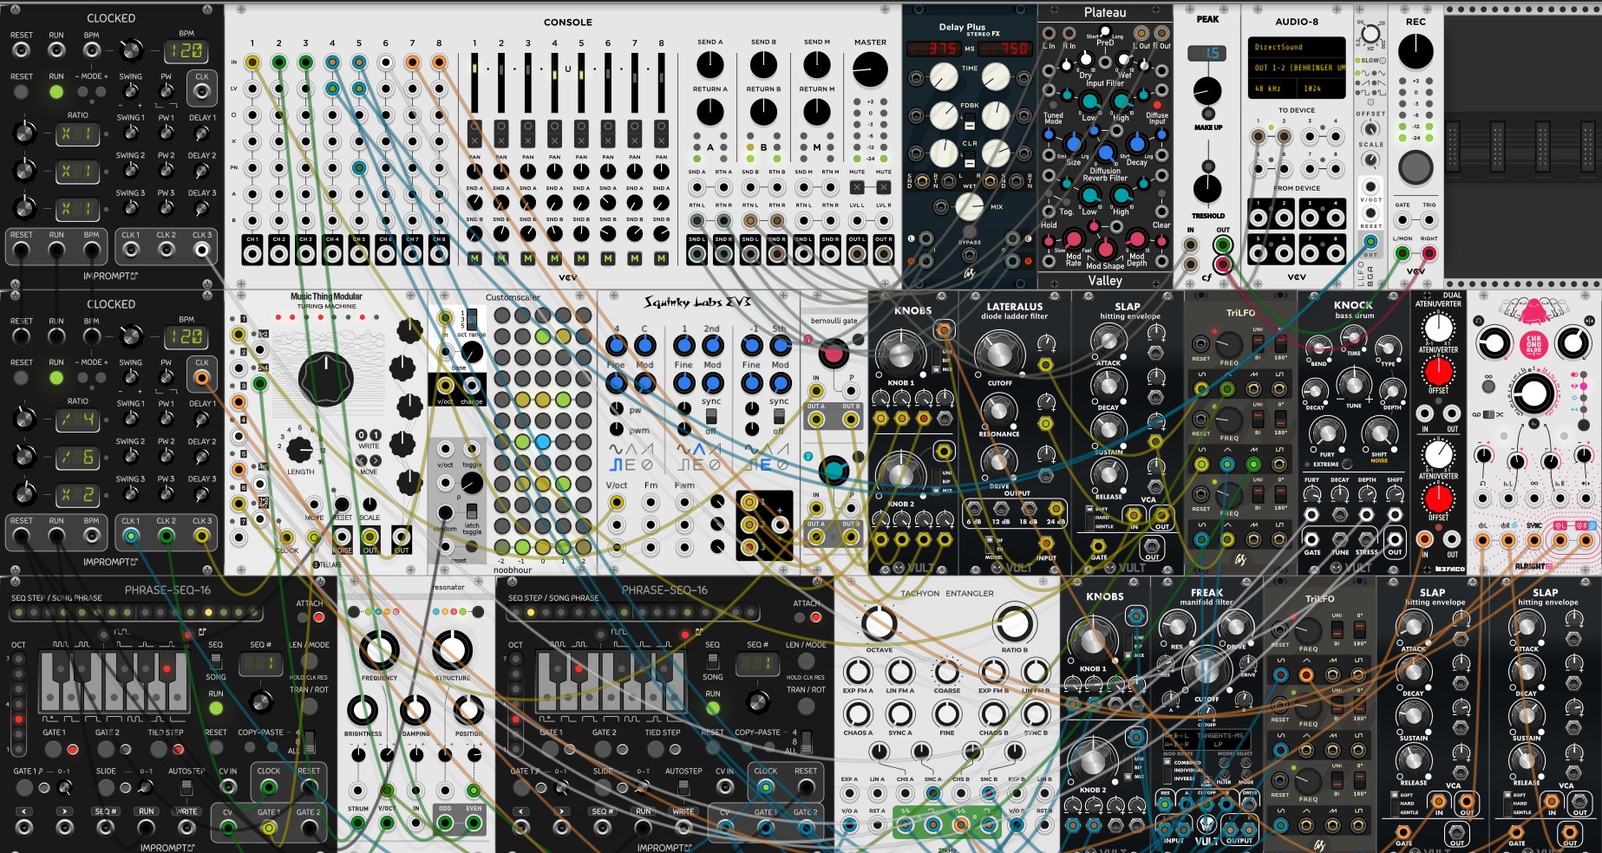The width and height of the screenshot is (1602, 853).
Task: Flip SEQ/SONG switch on left PHRASE-SEQ-16
Action: coord(216,661)
